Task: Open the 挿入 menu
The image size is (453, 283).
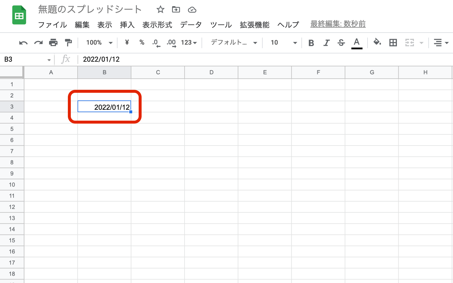Action: 127,25
